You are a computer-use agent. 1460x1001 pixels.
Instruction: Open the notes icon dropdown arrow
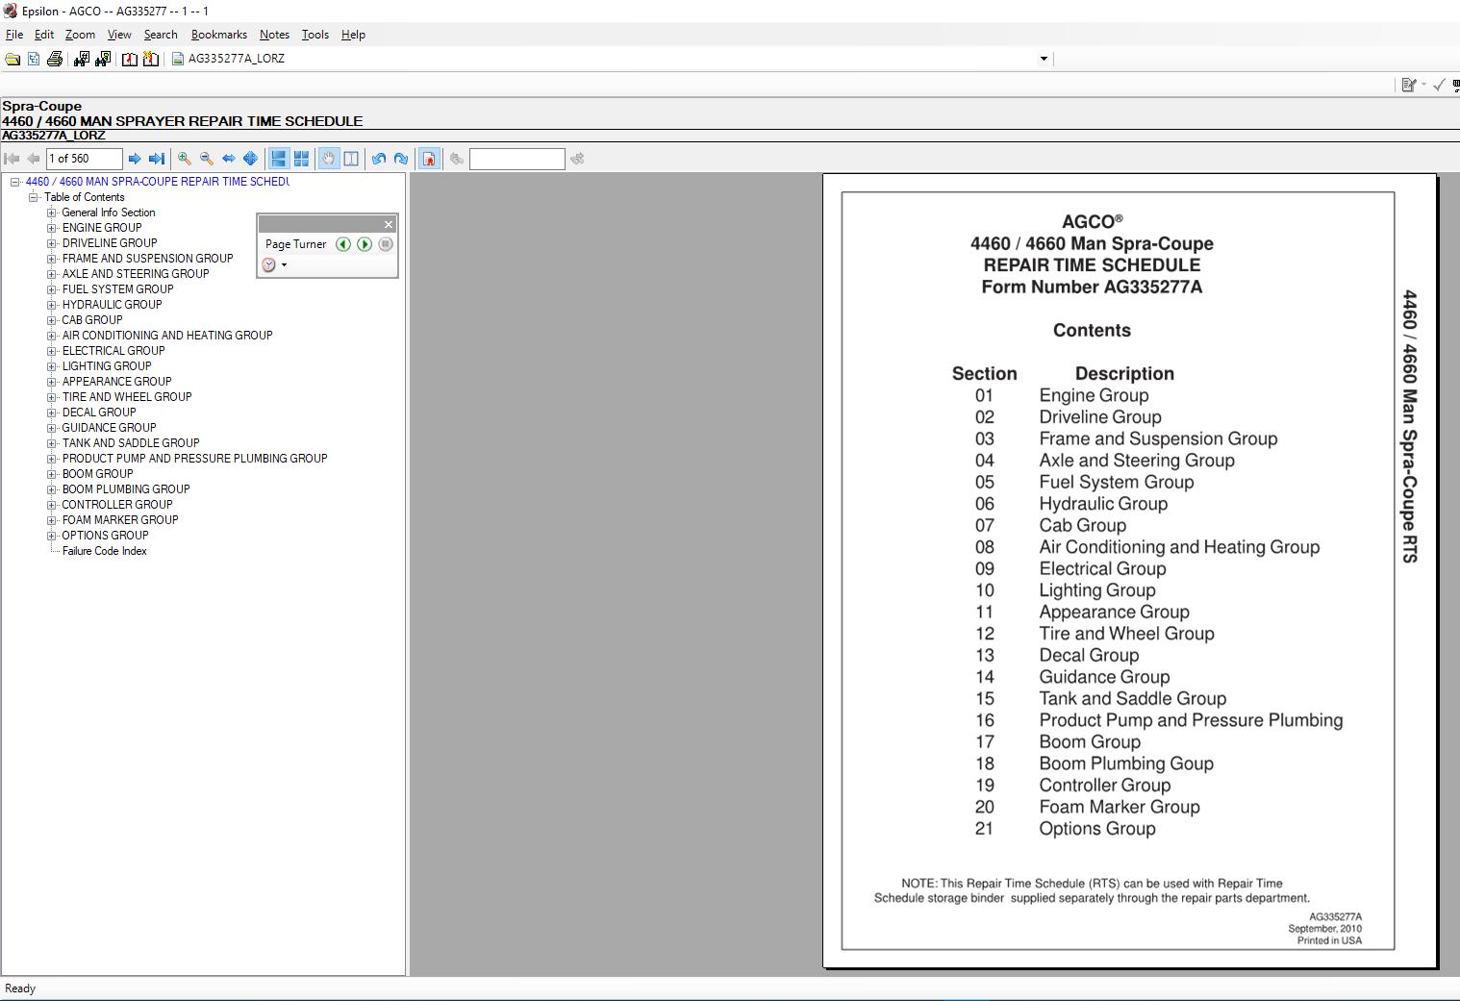(1423, 85)
